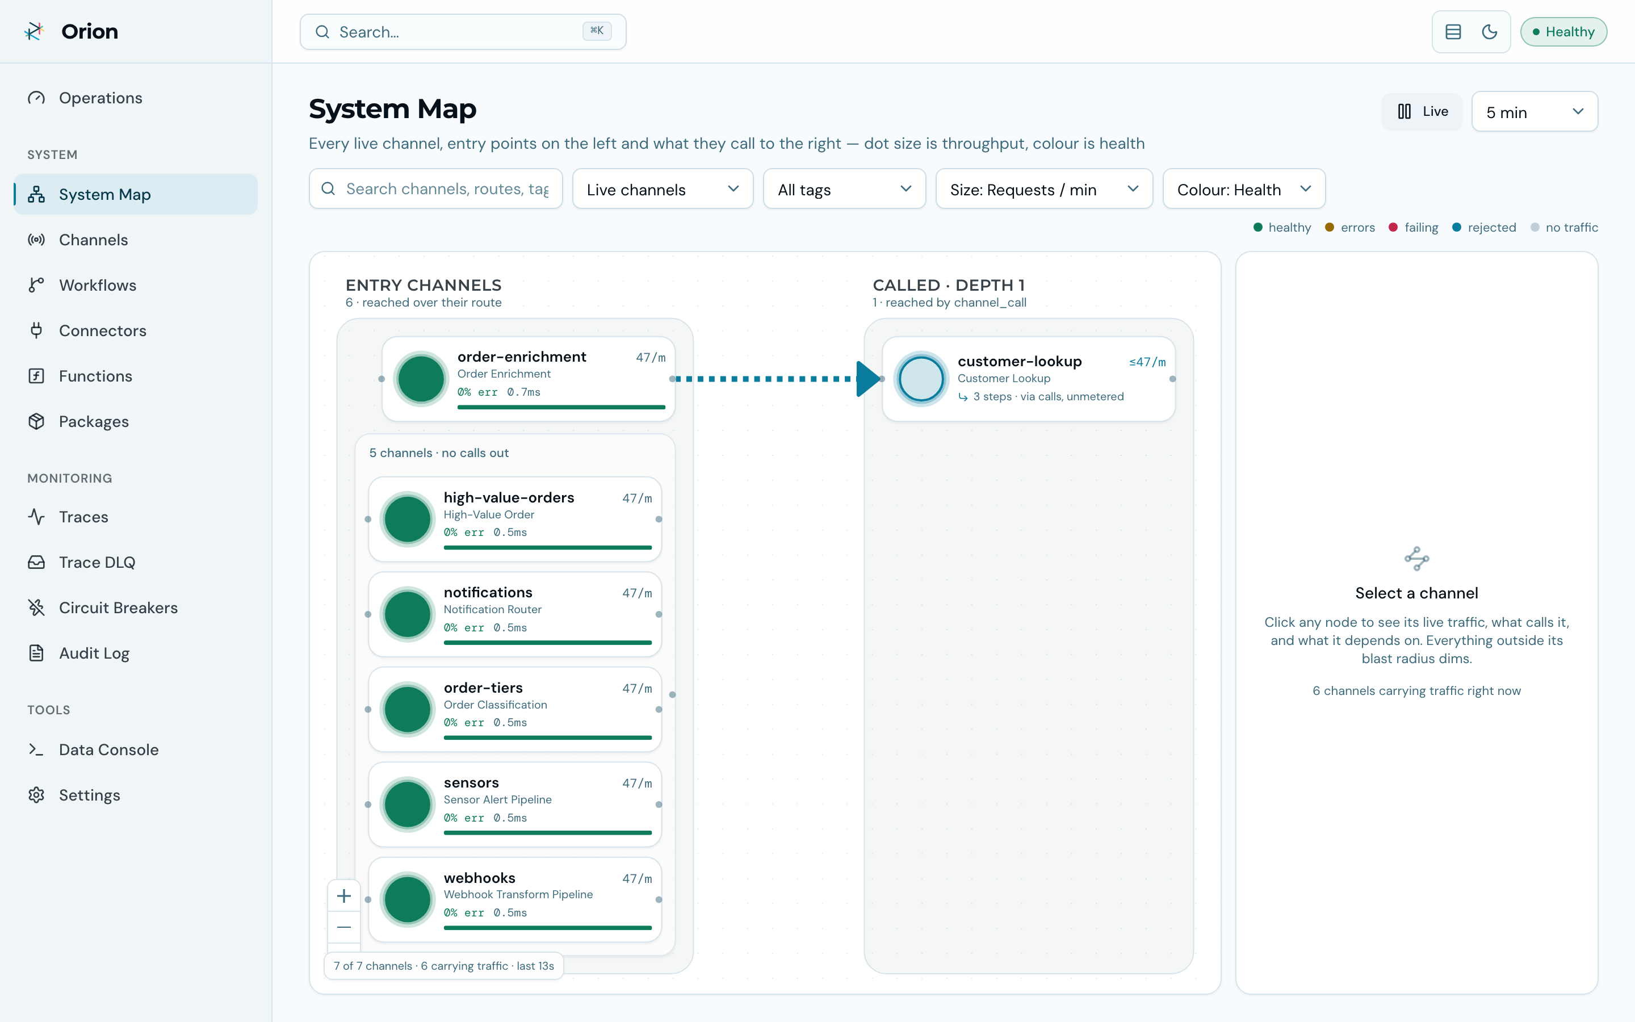1635x1022 pixels.
Task: Open the Circuit Breakers menu item
Action: (135, 608)
